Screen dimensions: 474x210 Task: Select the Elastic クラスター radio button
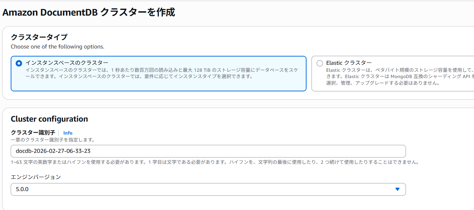[320, 63]
